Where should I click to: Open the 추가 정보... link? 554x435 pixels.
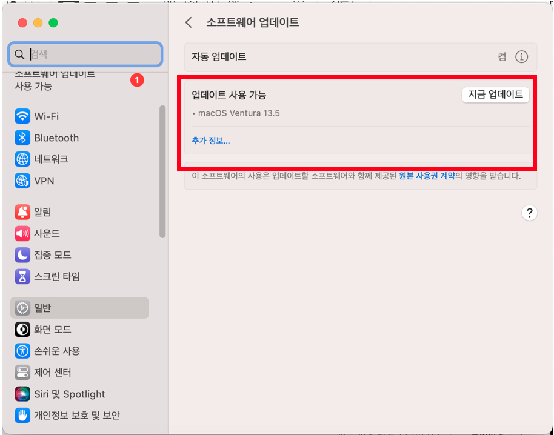[x=211, y=141]
